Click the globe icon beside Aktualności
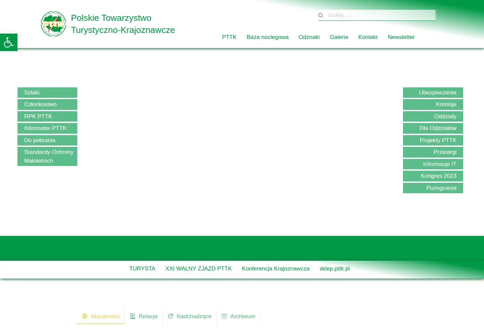Image resolution: width=484 pixels, height=336 pixels. [85, 316]
